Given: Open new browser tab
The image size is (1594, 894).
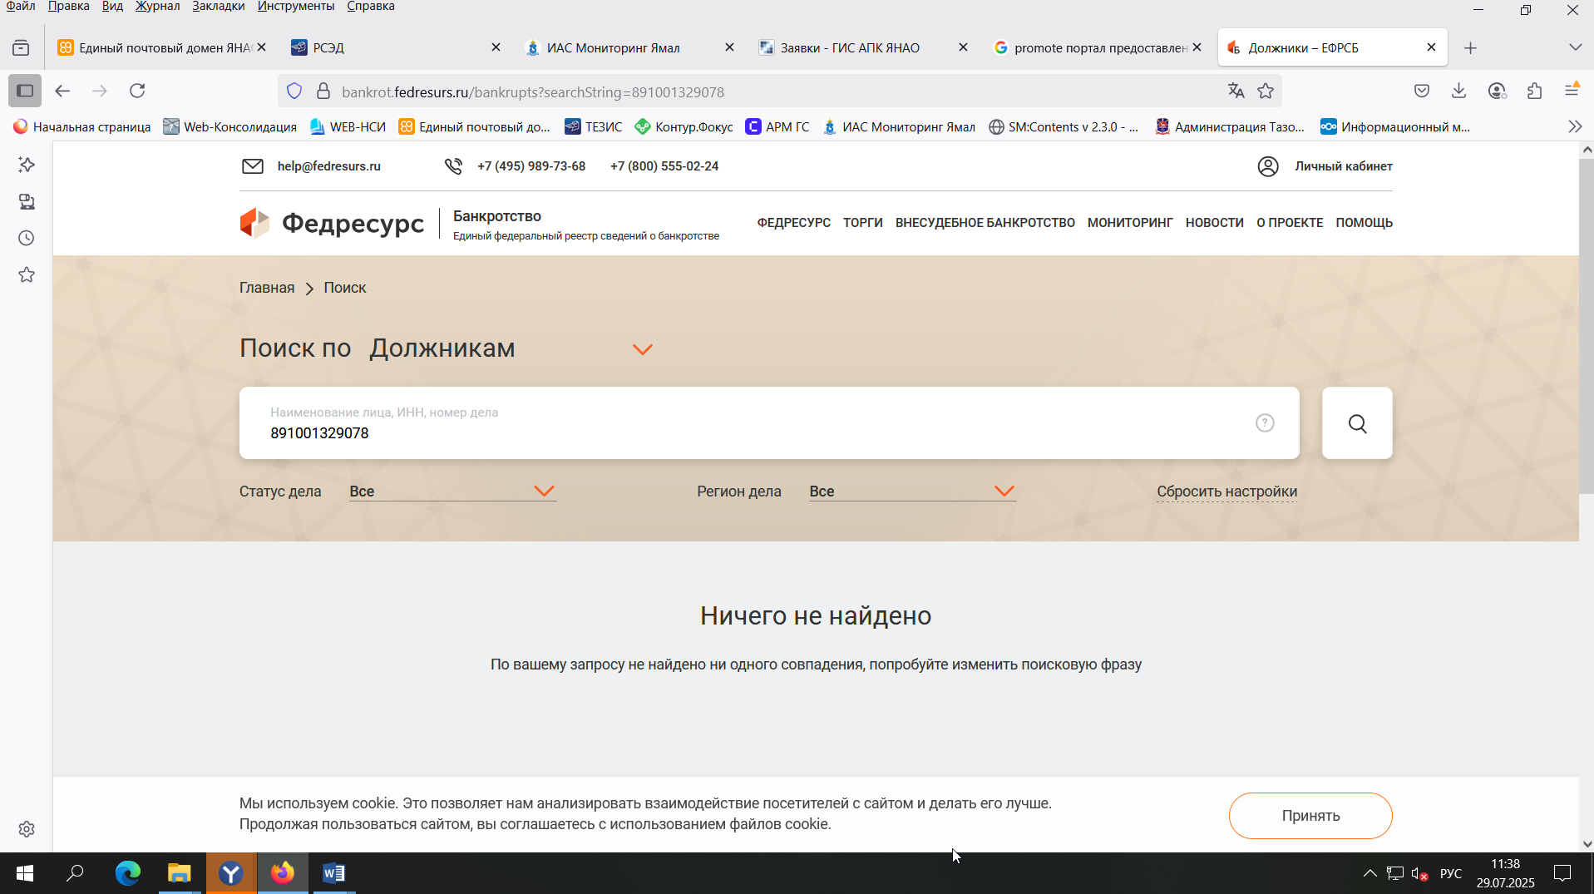Looking at the screenshot, I should (1470, 48).
